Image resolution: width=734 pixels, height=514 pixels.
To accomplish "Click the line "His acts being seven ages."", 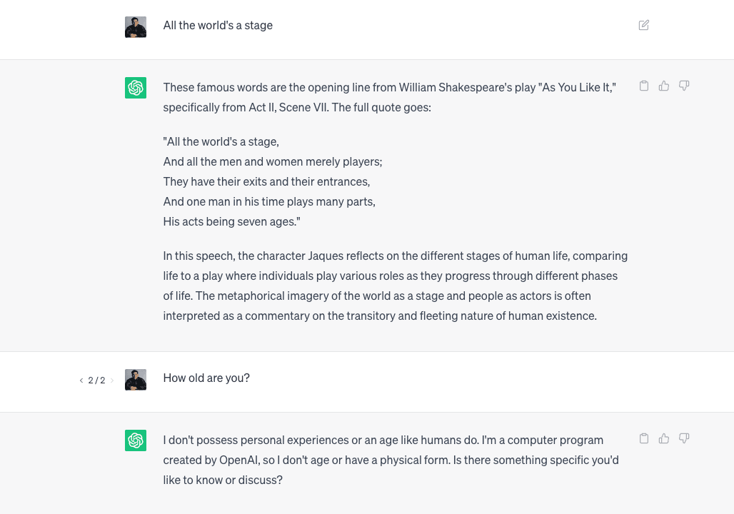I will 231,221.
